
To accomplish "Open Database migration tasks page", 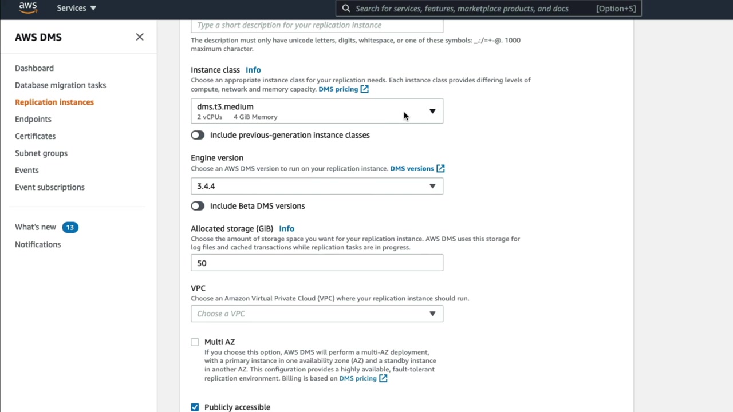I will point(60,85).
